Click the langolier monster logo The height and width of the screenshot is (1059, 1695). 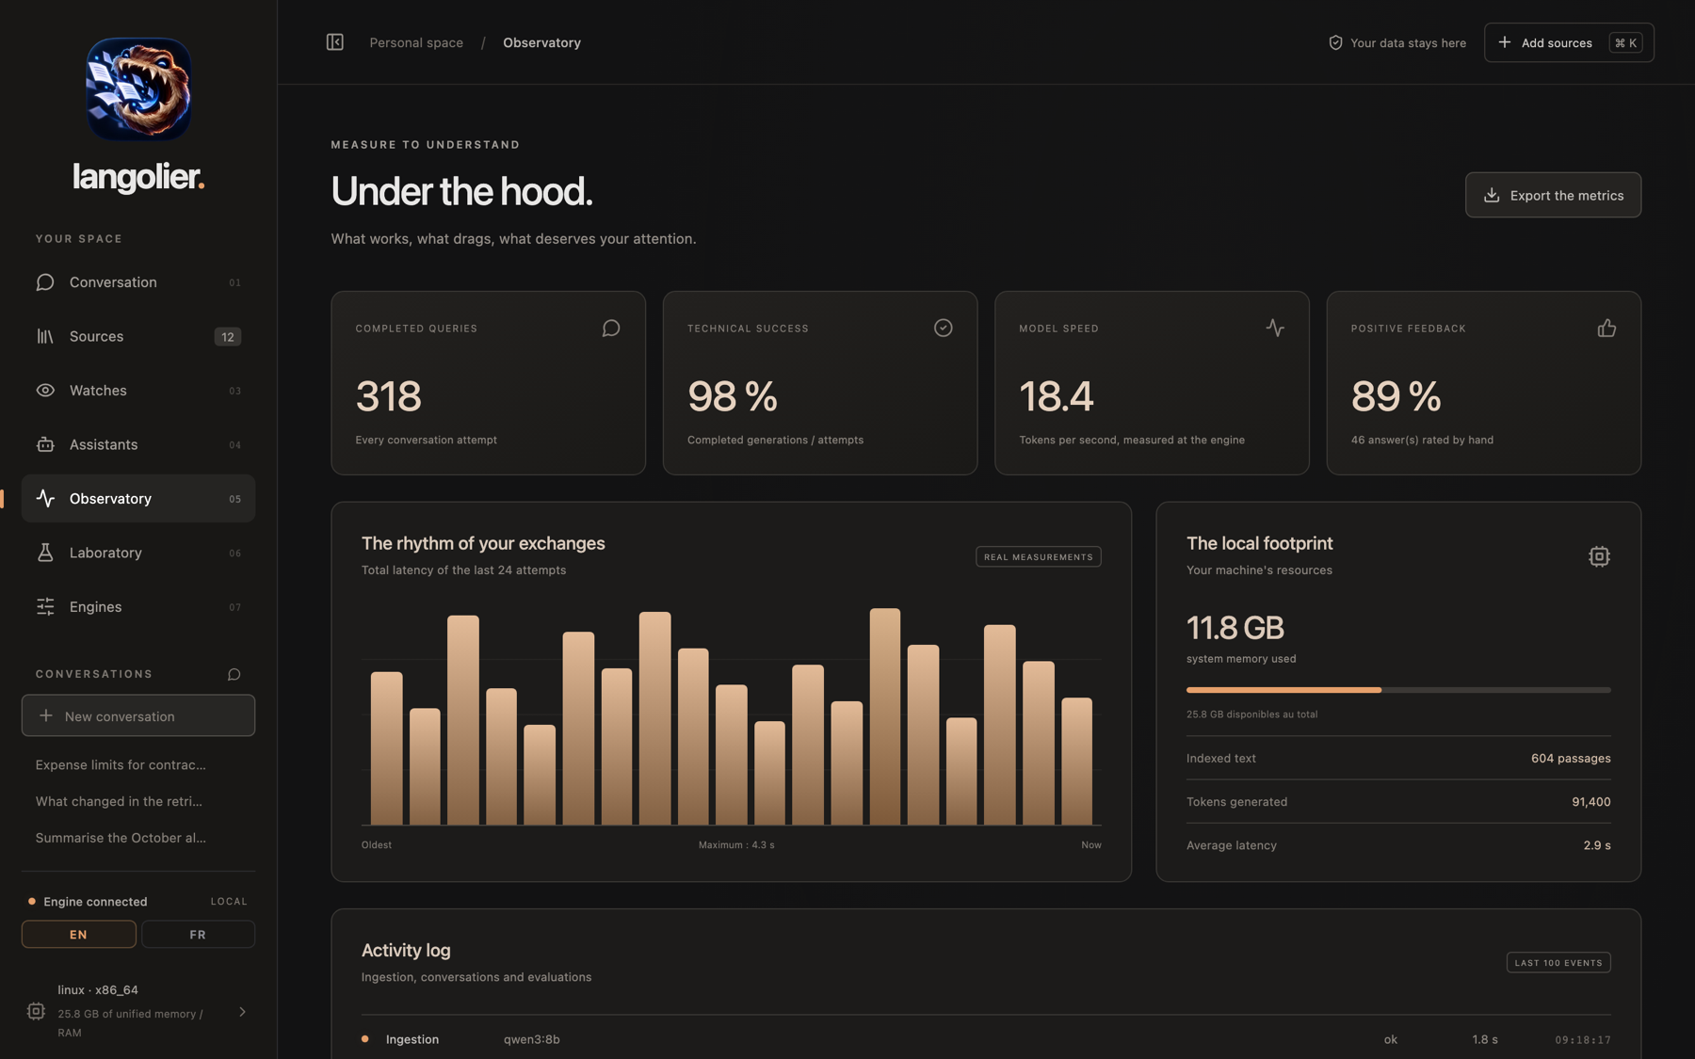click(x=138, y=89)
